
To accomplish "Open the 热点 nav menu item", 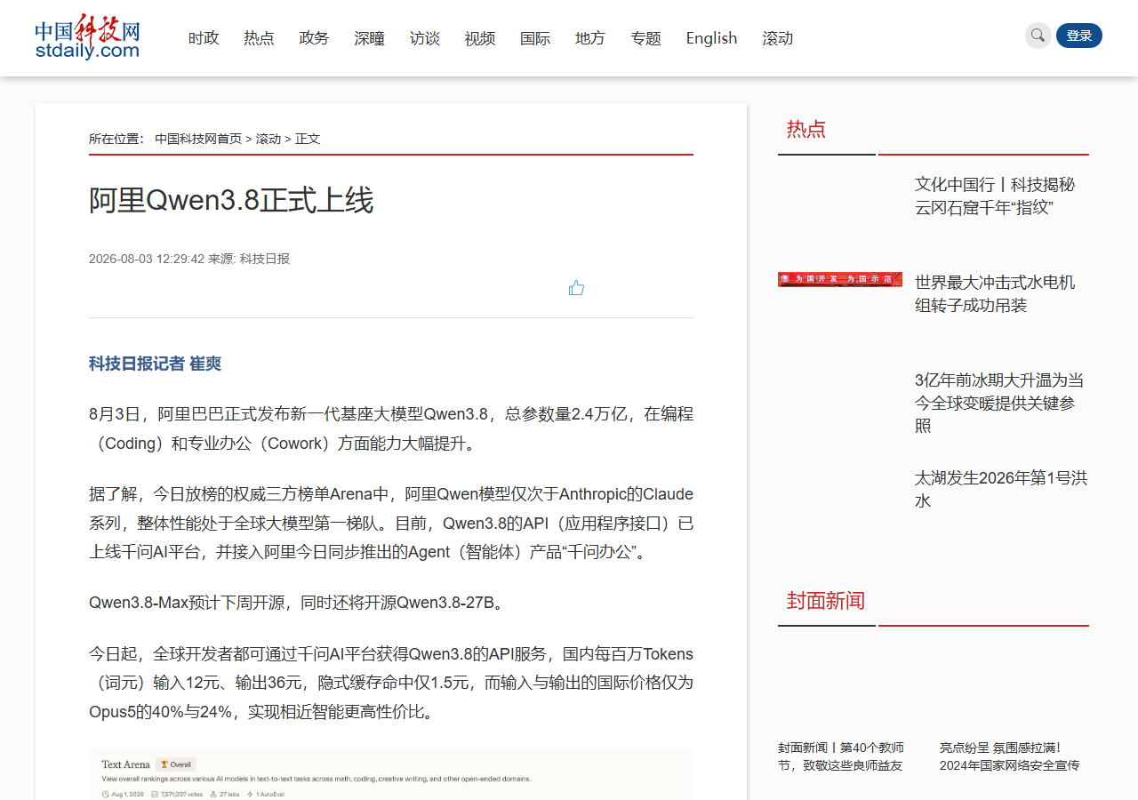I will tap(259, 38).
